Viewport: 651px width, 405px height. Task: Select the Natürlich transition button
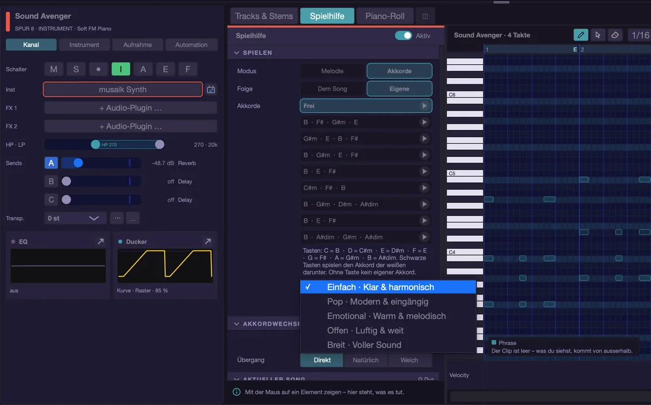click(366, 360)
